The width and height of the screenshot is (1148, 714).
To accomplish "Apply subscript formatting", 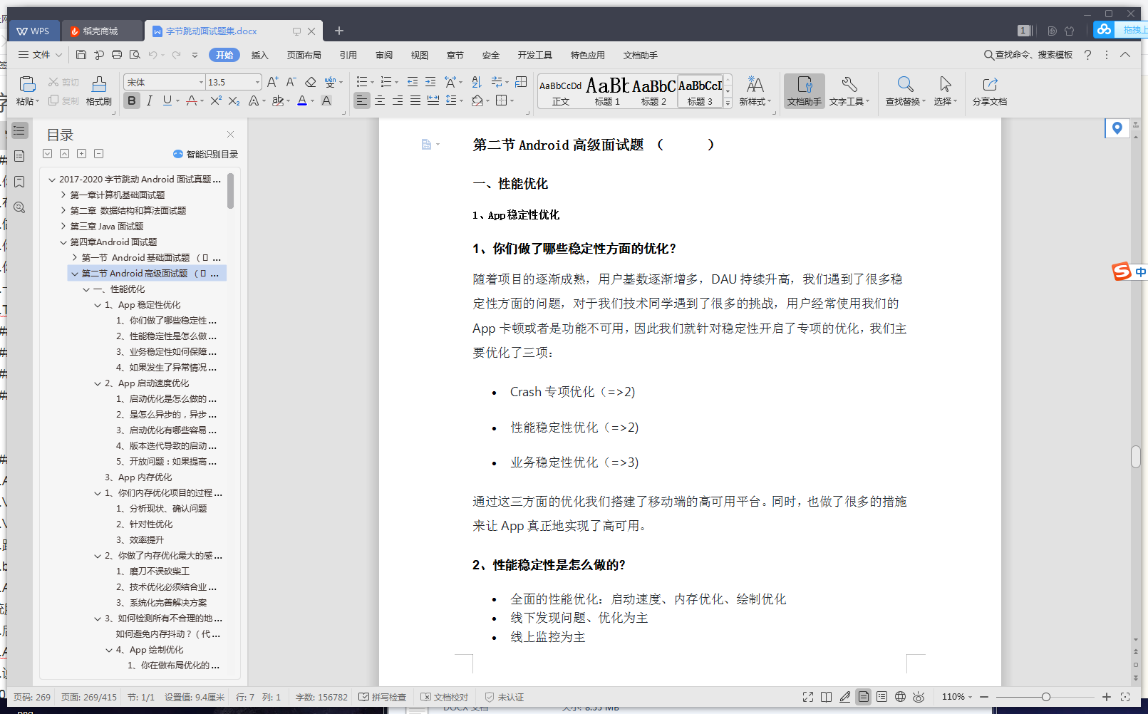I will (234, 100).
